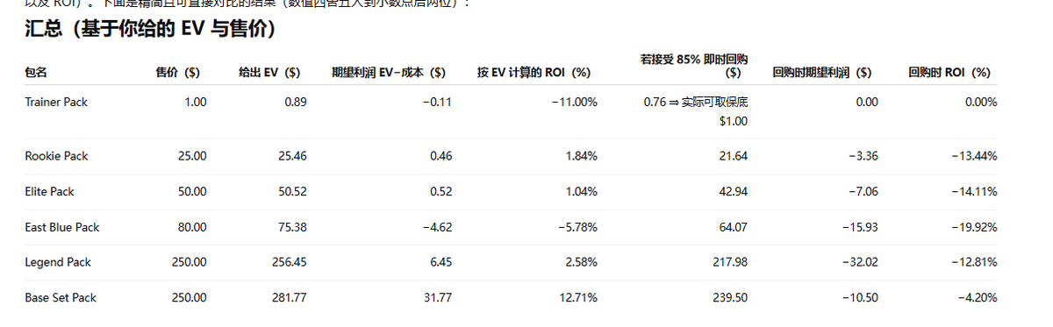Click the 给出 EV ($) column header
1053x327 pixels.
(x=270, y=73)
